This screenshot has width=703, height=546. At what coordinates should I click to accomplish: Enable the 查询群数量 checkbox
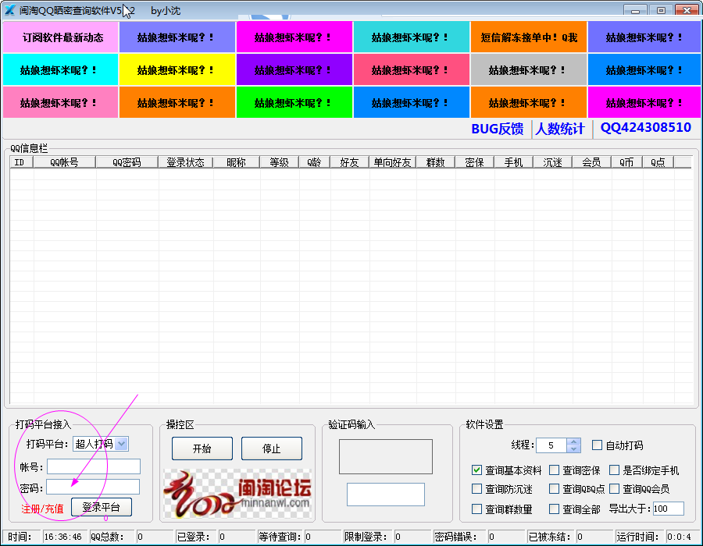point(476,509)
